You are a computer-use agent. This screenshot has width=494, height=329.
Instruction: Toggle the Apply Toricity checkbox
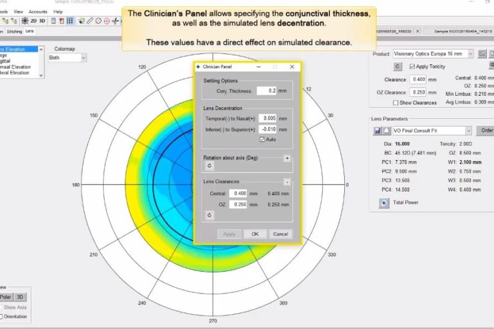click(412, 66)
